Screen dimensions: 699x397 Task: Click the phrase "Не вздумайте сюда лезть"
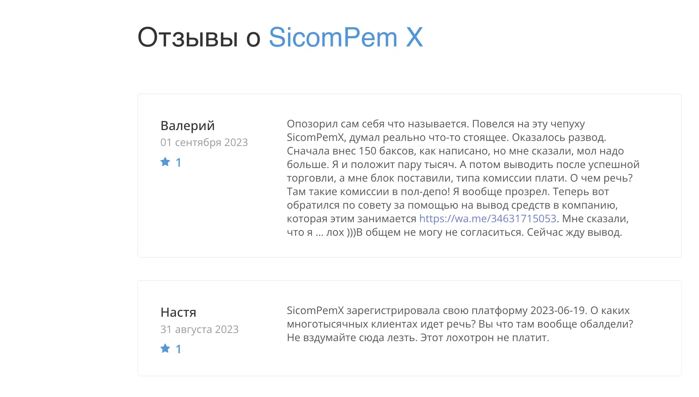coord(352,338)
